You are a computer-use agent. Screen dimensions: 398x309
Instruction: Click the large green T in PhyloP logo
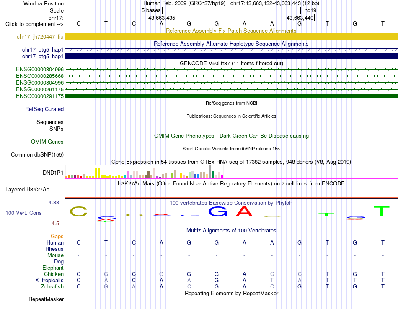point(382,211)
